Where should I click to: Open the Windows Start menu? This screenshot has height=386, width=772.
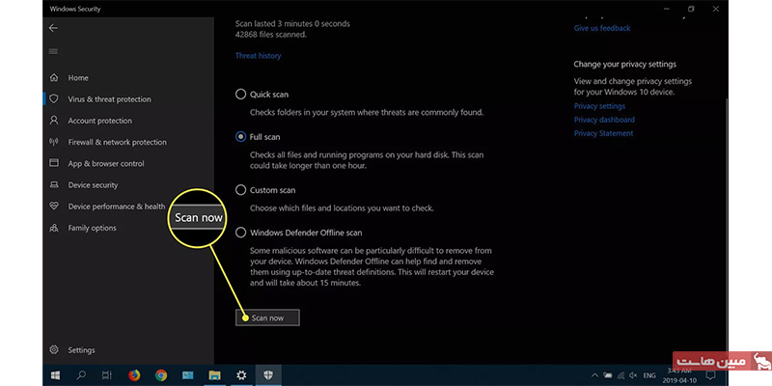55,375
